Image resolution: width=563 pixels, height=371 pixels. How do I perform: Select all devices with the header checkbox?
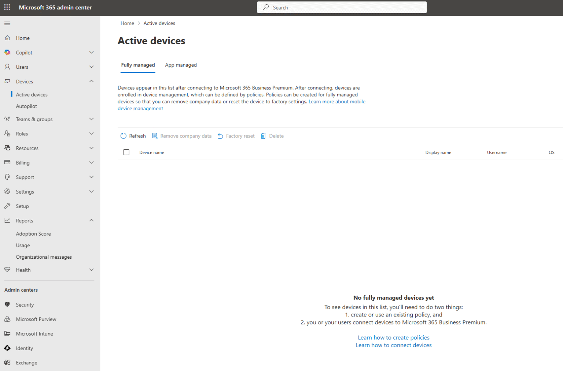[x=126, y=152]
